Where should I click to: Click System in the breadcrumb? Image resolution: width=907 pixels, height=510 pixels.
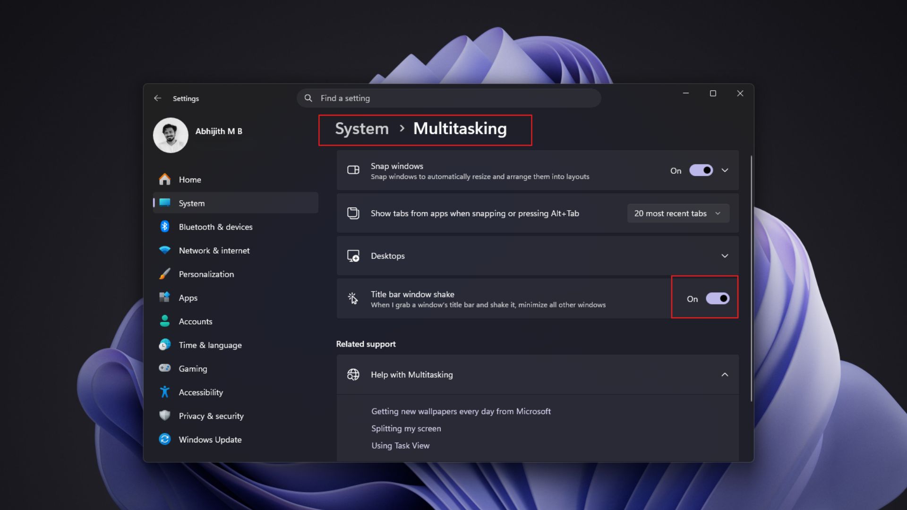click(362, 128)
